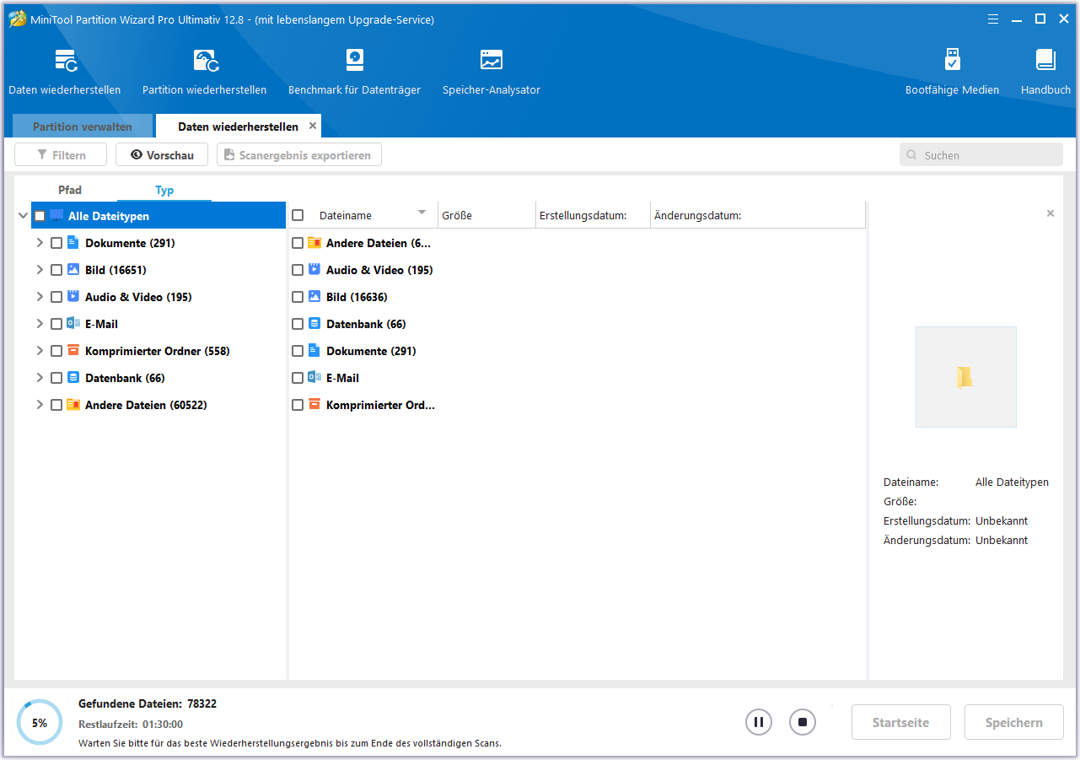This screenshot has height=760, width=1080.
Task: Close the Daten wiederherstellen tab
Action: 313,126
